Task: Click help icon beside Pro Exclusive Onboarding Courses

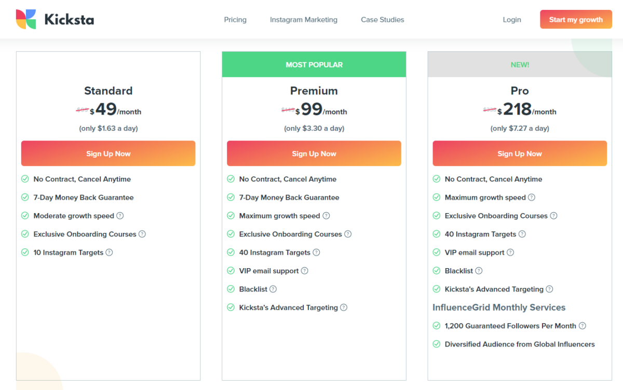Action: tap(553, 216)
